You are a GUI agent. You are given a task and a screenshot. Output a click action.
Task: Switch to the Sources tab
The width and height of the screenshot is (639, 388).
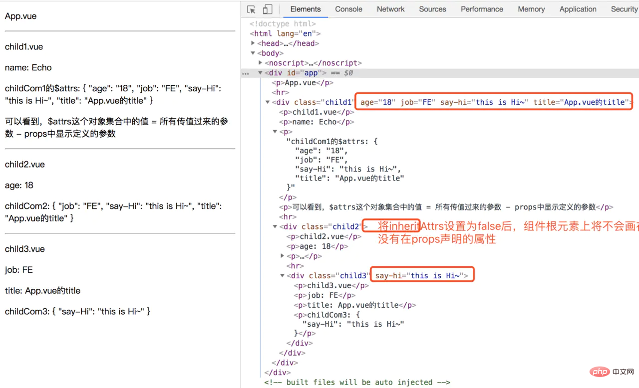pyautogui.click(x=433, y=9)
